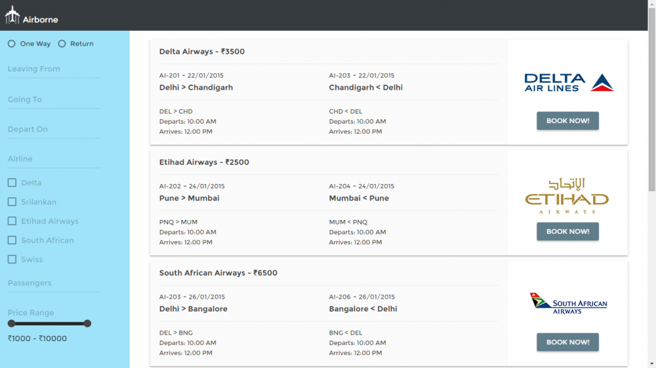Select the Return trip radio button

(x=62, y=44)
